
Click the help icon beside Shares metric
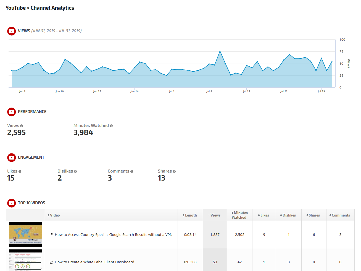tap(174, 171)
